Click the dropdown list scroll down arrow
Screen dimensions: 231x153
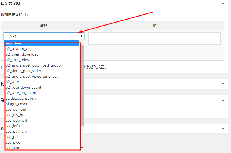[82, 148]
